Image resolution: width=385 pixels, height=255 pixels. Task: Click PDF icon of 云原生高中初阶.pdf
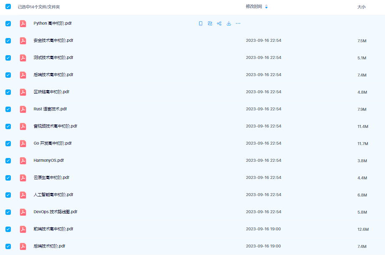23,178
